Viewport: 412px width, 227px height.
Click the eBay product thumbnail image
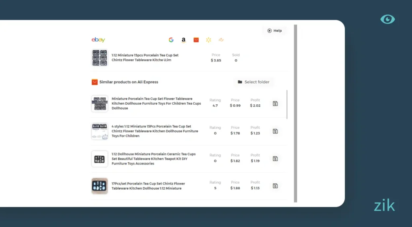99,58
